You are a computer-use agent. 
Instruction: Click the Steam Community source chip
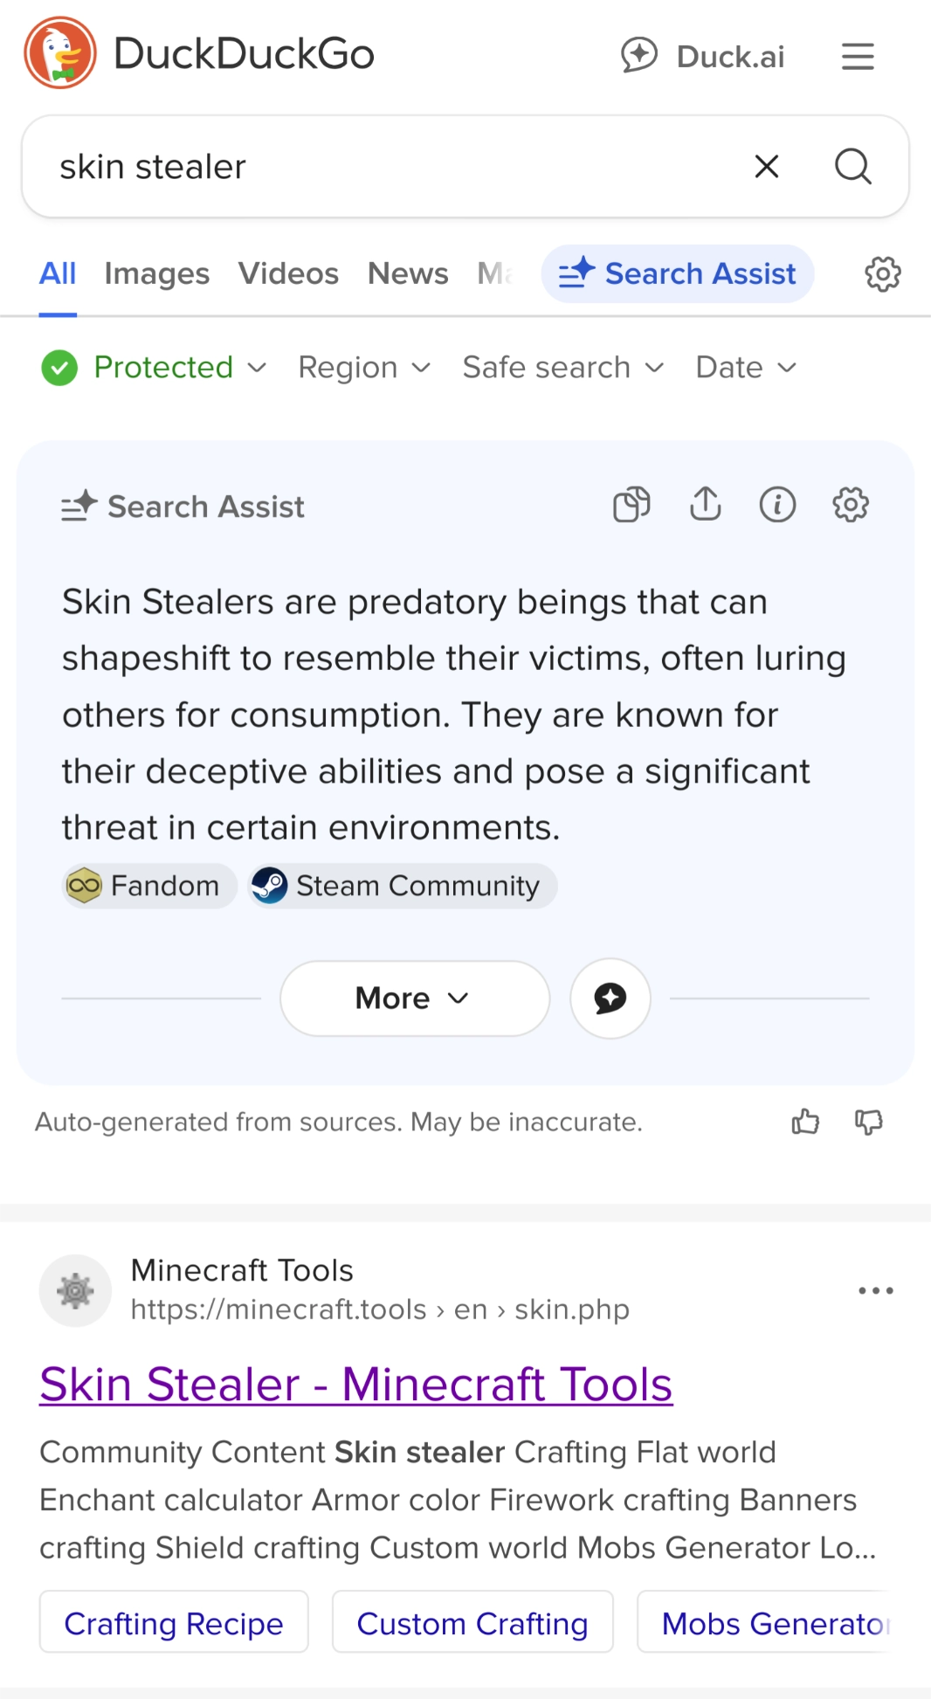(402, 885)
